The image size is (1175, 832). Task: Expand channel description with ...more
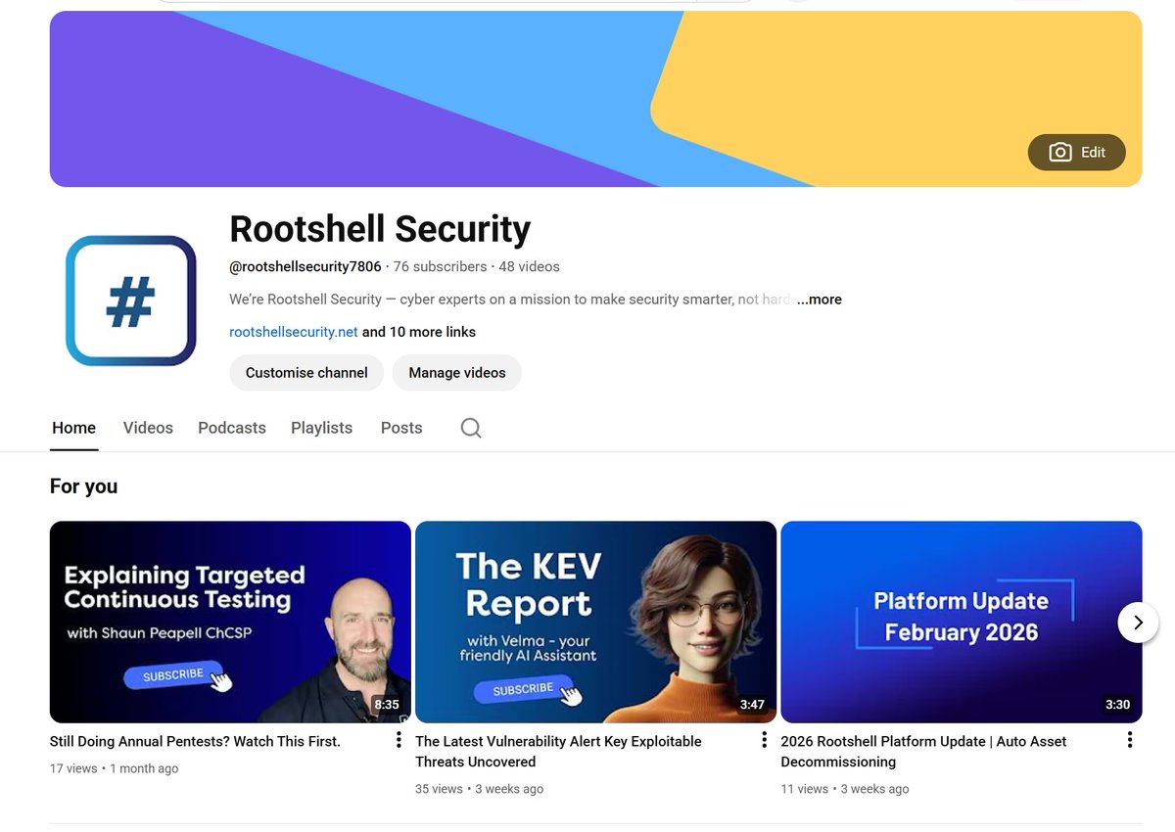click(x=819, y=300)
